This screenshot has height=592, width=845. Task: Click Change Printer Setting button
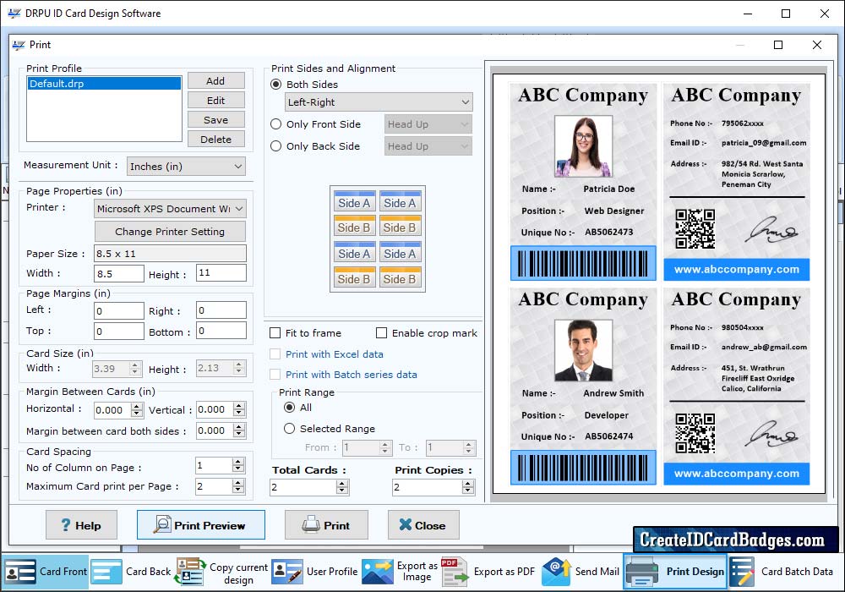point(170,231)
